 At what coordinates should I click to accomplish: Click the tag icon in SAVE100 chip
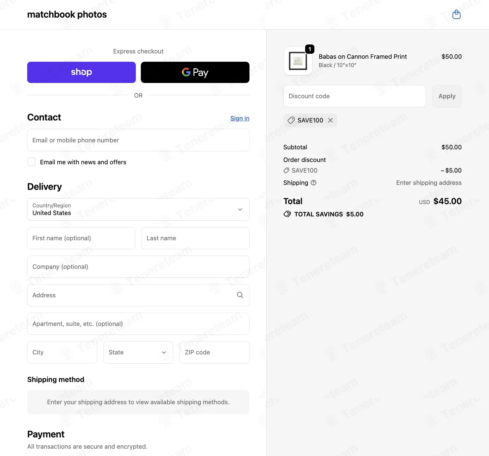coord(291,120)
